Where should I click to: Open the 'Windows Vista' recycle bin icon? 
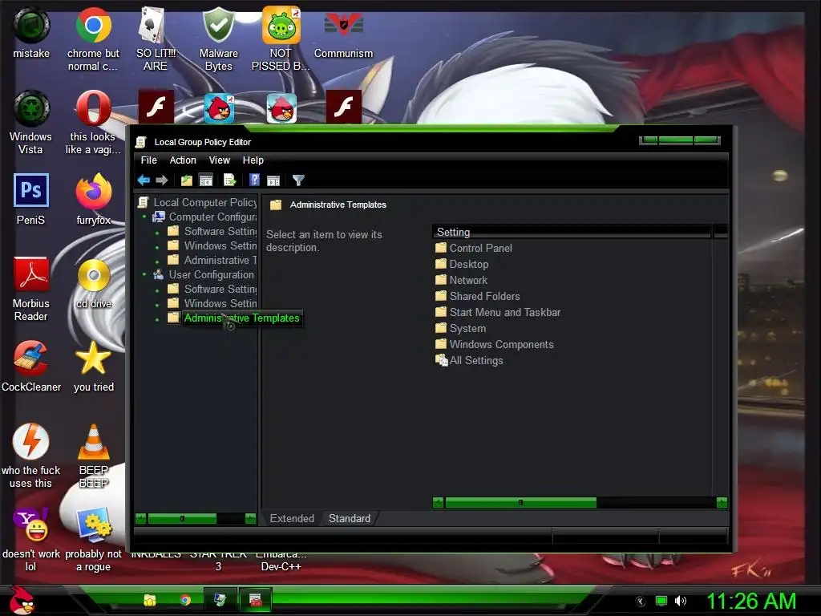(x=31, y=123)
